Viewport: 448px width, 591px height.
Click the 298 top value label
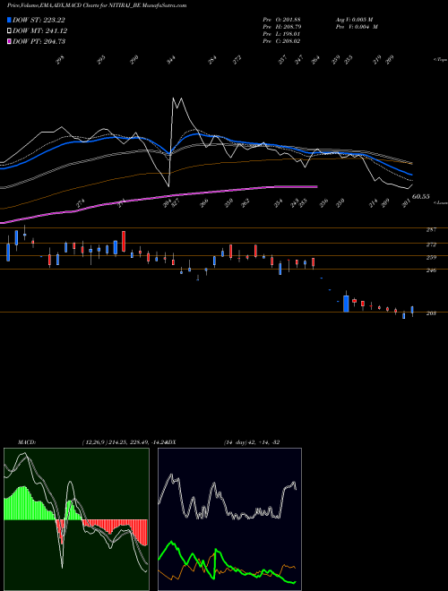pyautogui.click(x=60, y=60)
